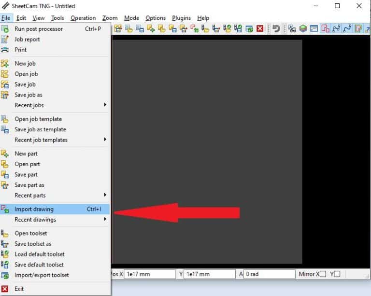Click the Open toolset icon in the menu

pos(5,234)
